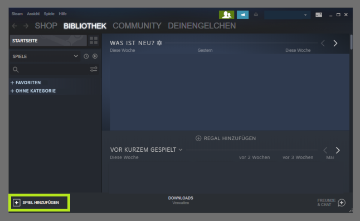This screenshot has width=360, height=221.
Task: Click into the library search field
Action: [54, 69]
